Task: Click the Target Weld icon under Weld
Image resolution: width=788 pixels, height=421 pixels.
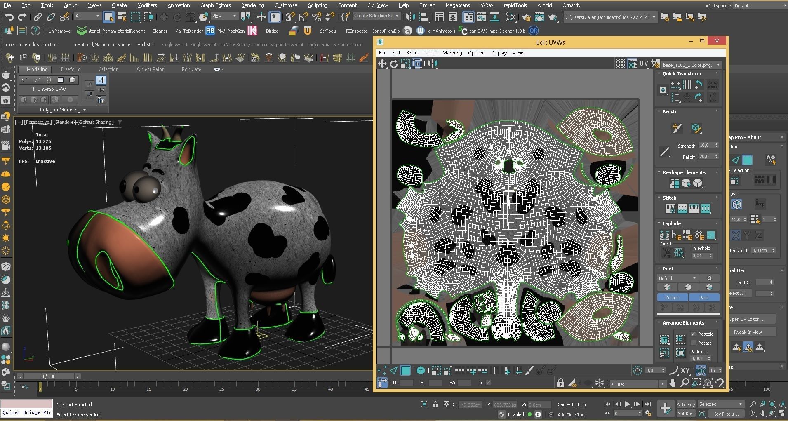Action: click(x=667, y=253)
